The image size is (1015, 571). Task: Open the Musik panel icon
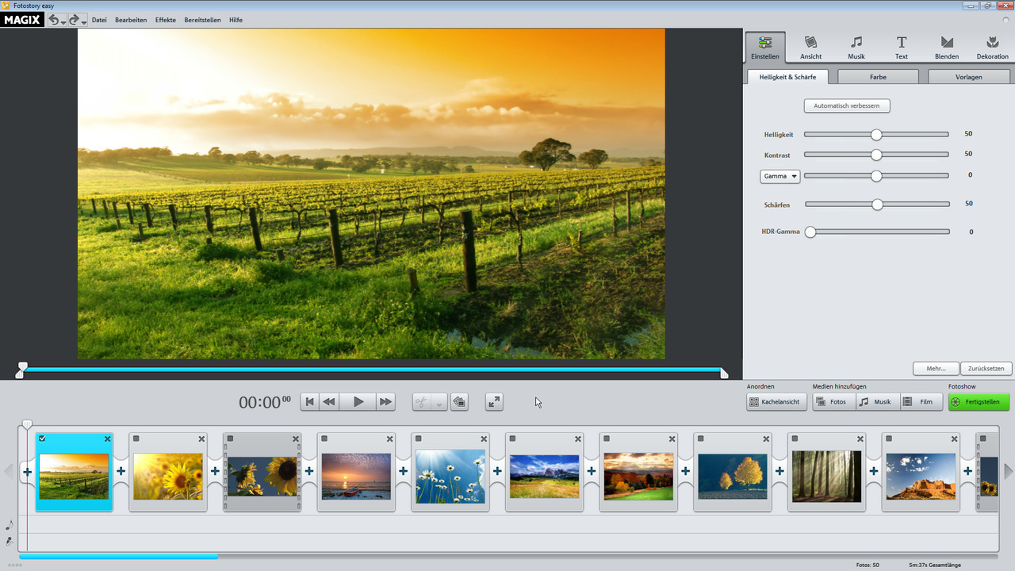[x=856, y=47]
